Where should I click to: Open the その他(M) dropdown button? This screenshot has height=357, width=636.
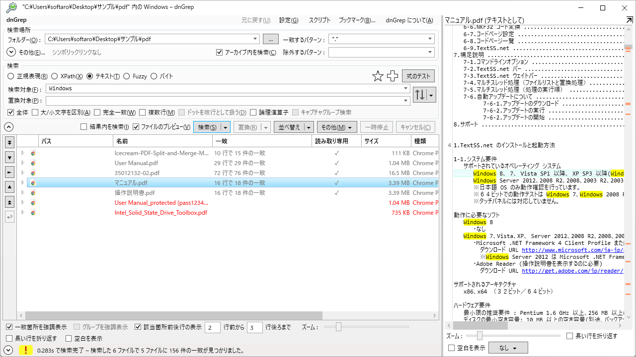(x=337, y=127)
